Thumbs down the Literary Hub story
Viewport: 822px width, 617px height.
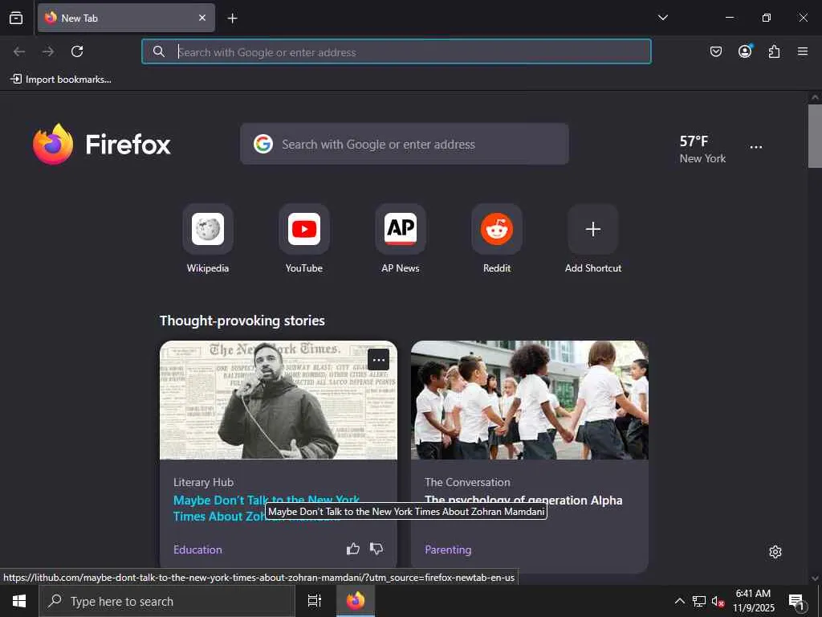[376, 549]
